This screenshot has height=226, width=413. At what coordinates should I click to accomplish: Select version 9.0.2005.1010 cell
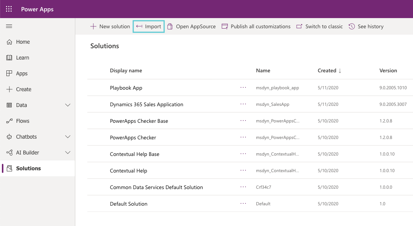[x=393, y=88]
